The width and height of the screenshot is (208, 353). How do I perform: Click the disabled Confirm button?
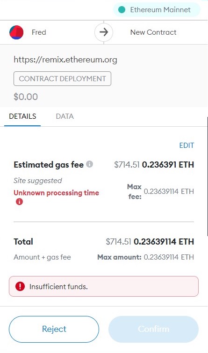point(153,329)
